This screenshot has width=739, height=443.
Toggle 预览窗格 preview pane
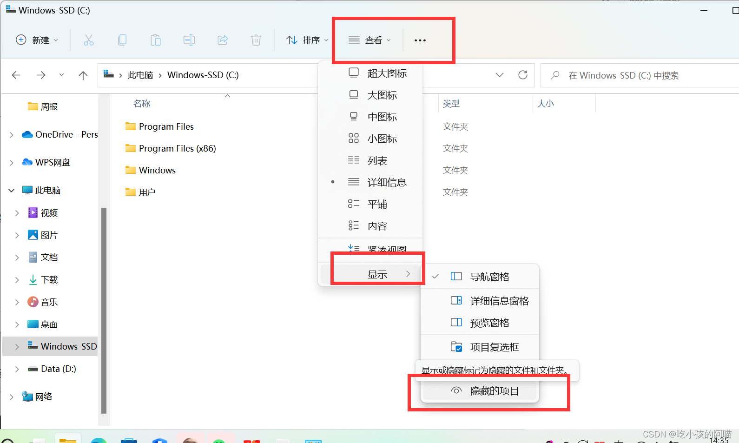tap(480, 323)
